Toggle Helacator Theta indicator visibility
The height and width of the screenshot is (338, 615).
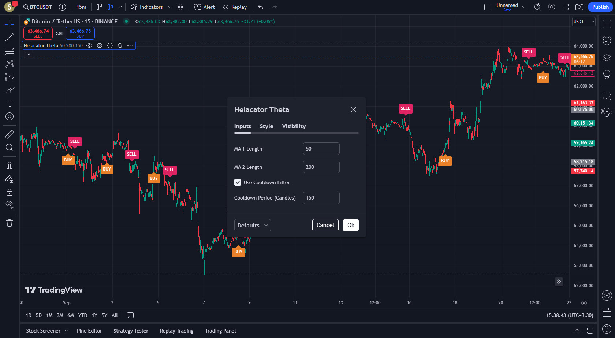[89, 45]
